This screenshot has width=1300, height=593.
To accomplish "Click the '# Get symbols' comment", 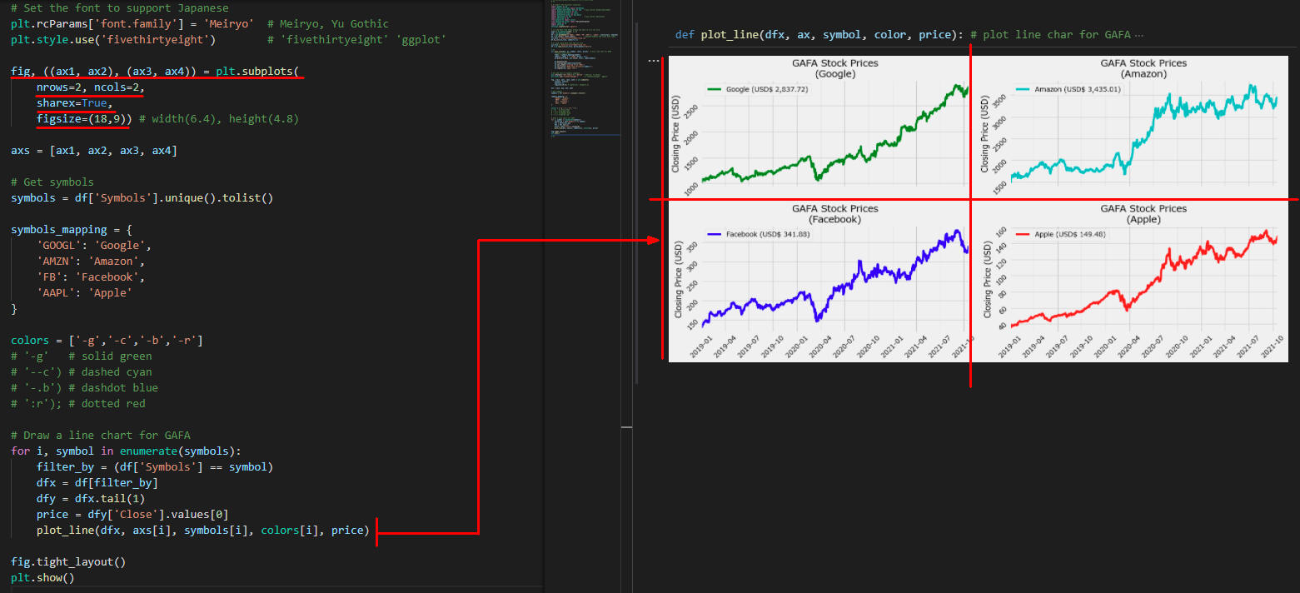I will click(x=52, y=182).
